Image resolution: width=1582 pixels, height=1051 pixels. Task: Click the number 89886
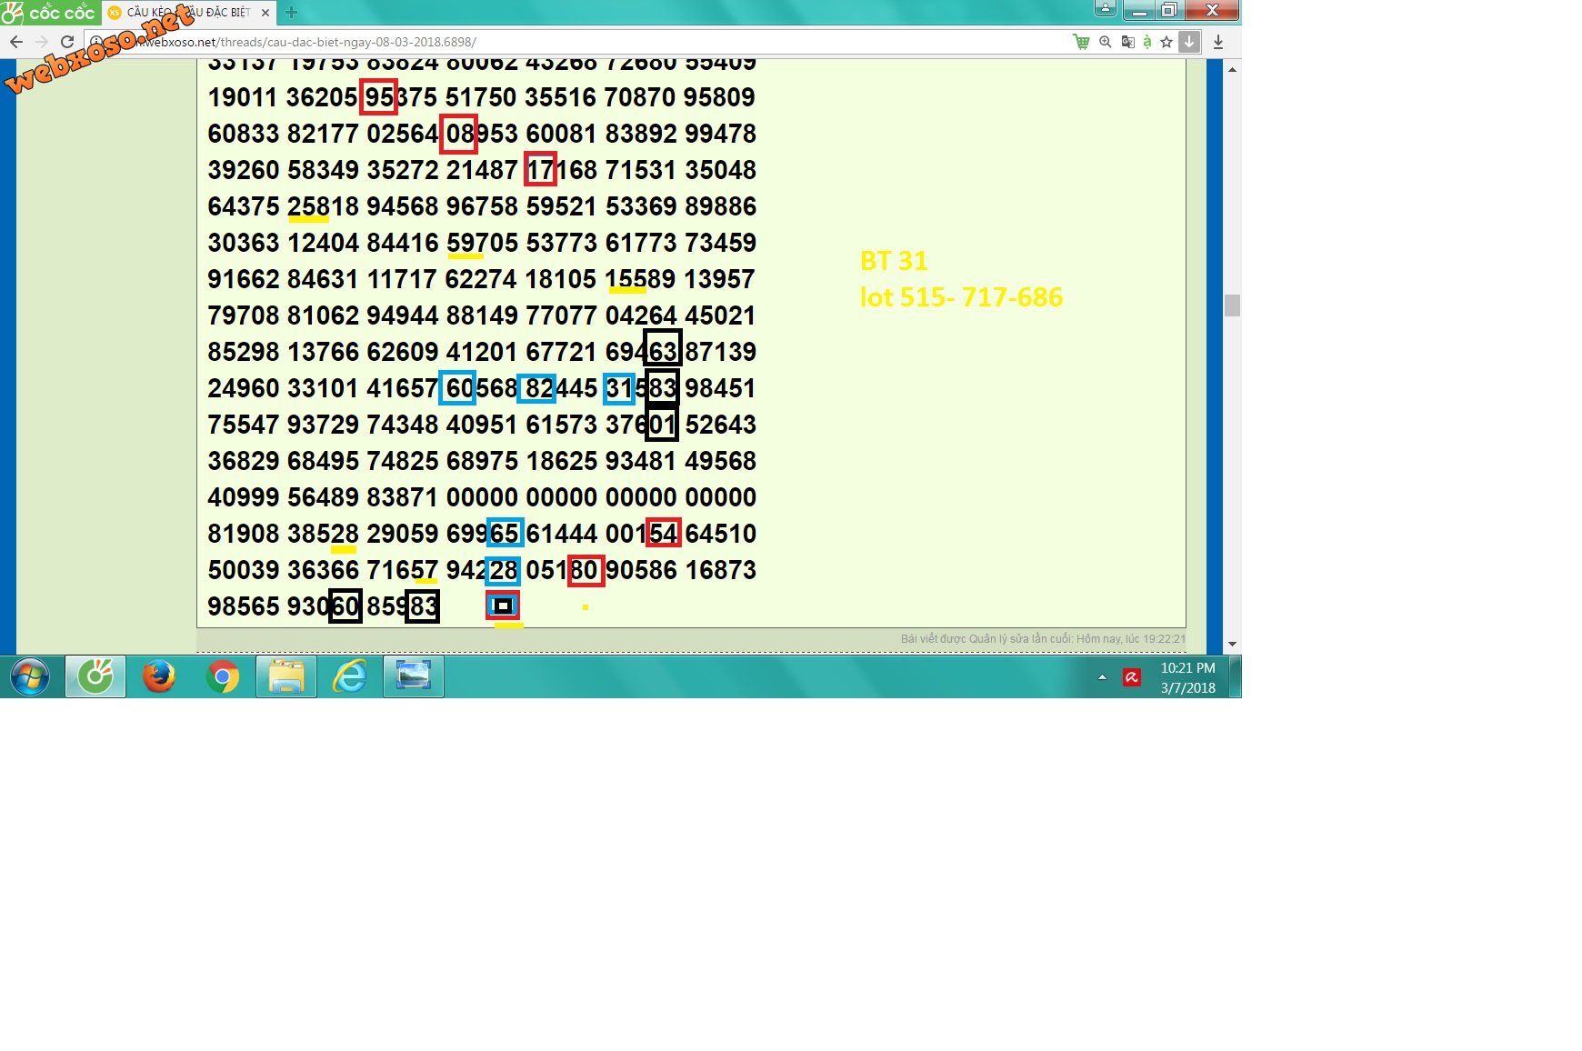(x=720, y=206)
